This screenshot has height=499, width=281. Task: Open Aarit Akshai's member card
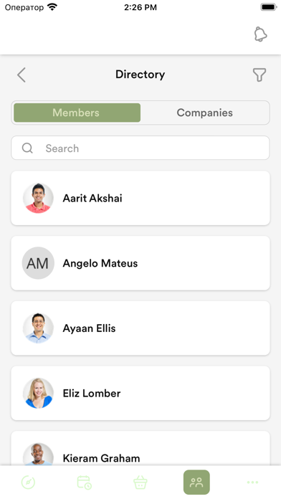coord(140,198)
